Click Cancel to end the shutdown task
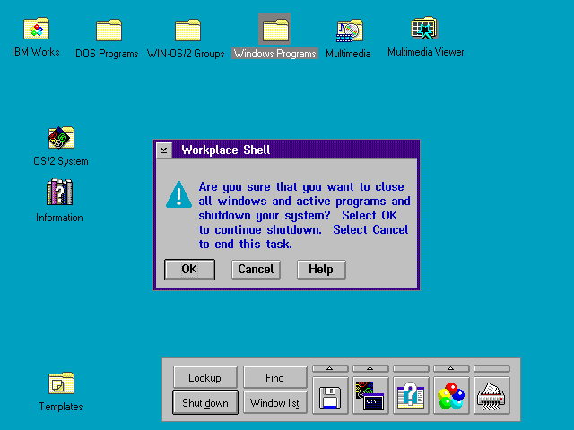The image size is (574, 430). pos(256,270)
